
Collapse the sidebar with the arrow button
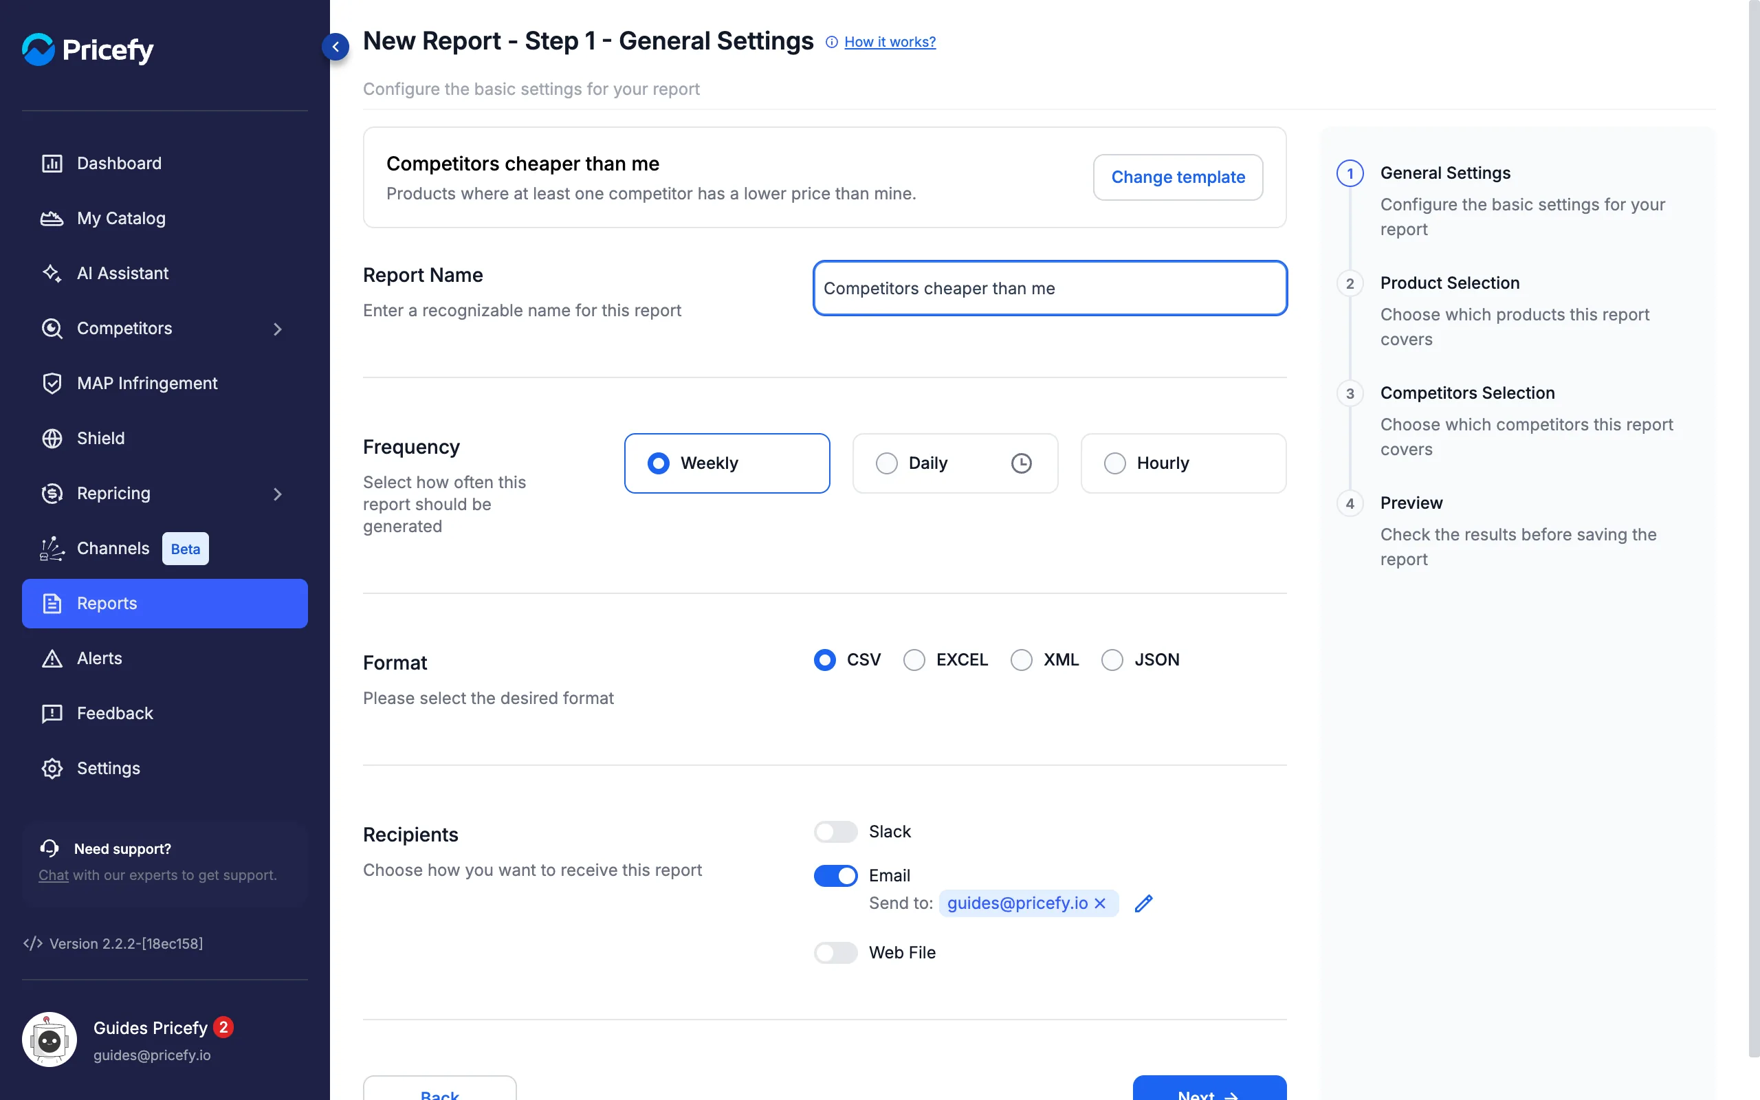pos(335,47)
